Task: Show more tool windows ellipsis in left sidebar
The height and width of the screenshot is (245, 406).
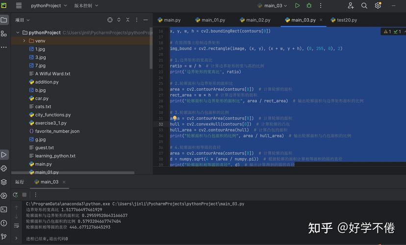Action: click(4, 48)
